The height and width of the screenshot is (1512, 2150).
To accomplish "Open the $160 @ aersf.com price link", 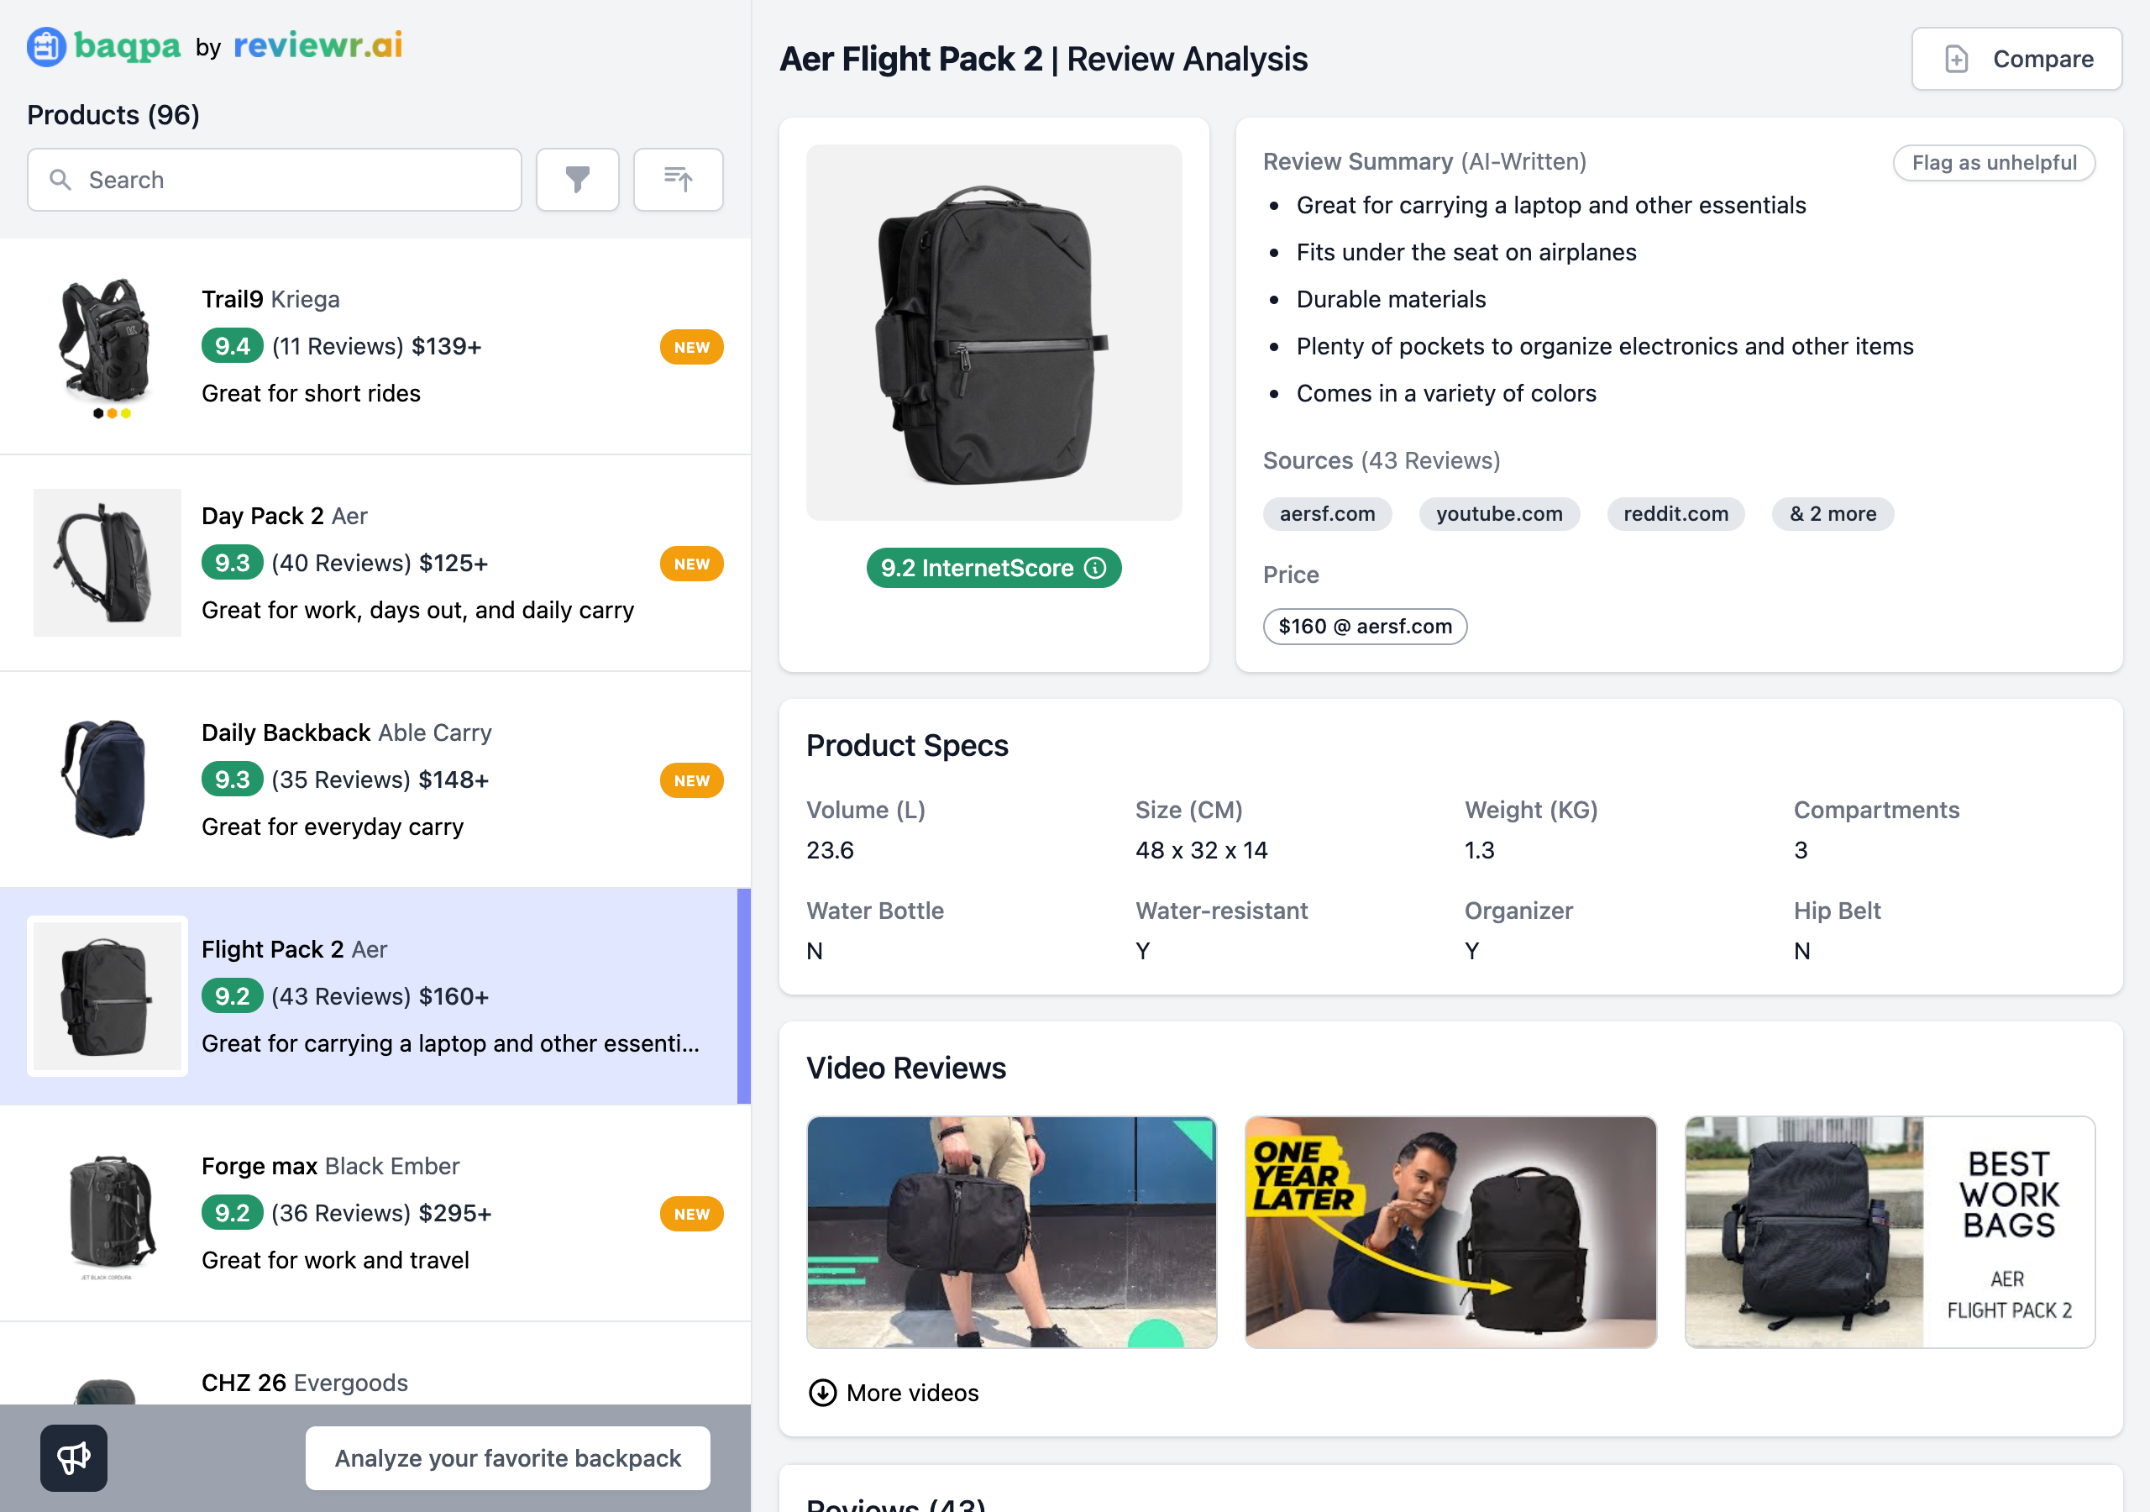I will click(1365, 626).
